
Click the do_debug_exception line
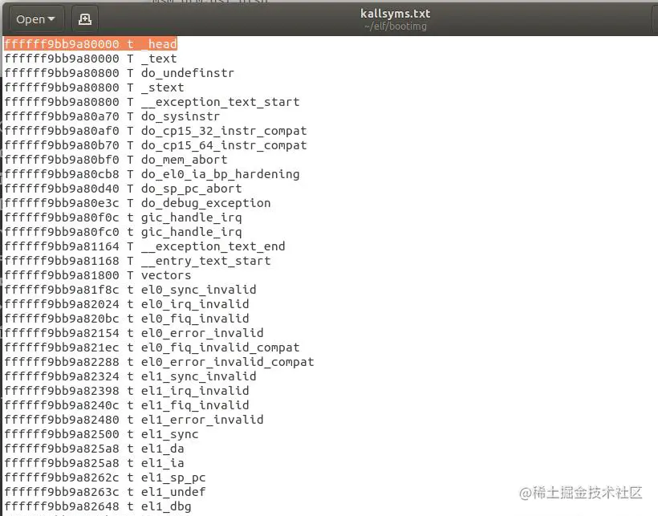[x=138, y=203]
